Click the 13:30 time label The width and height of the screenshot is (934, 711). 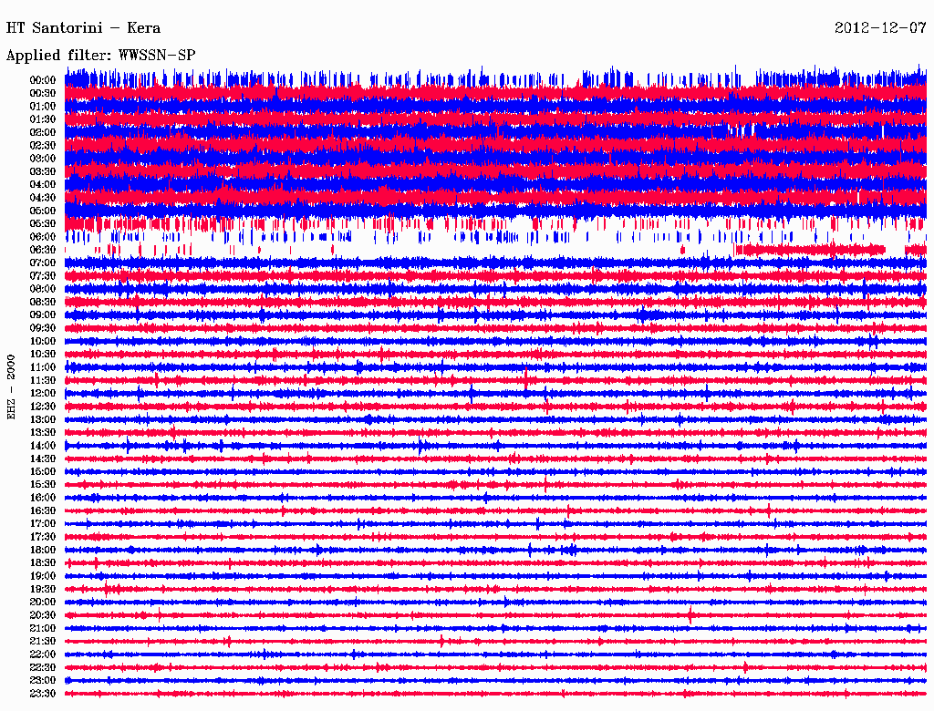43,433
